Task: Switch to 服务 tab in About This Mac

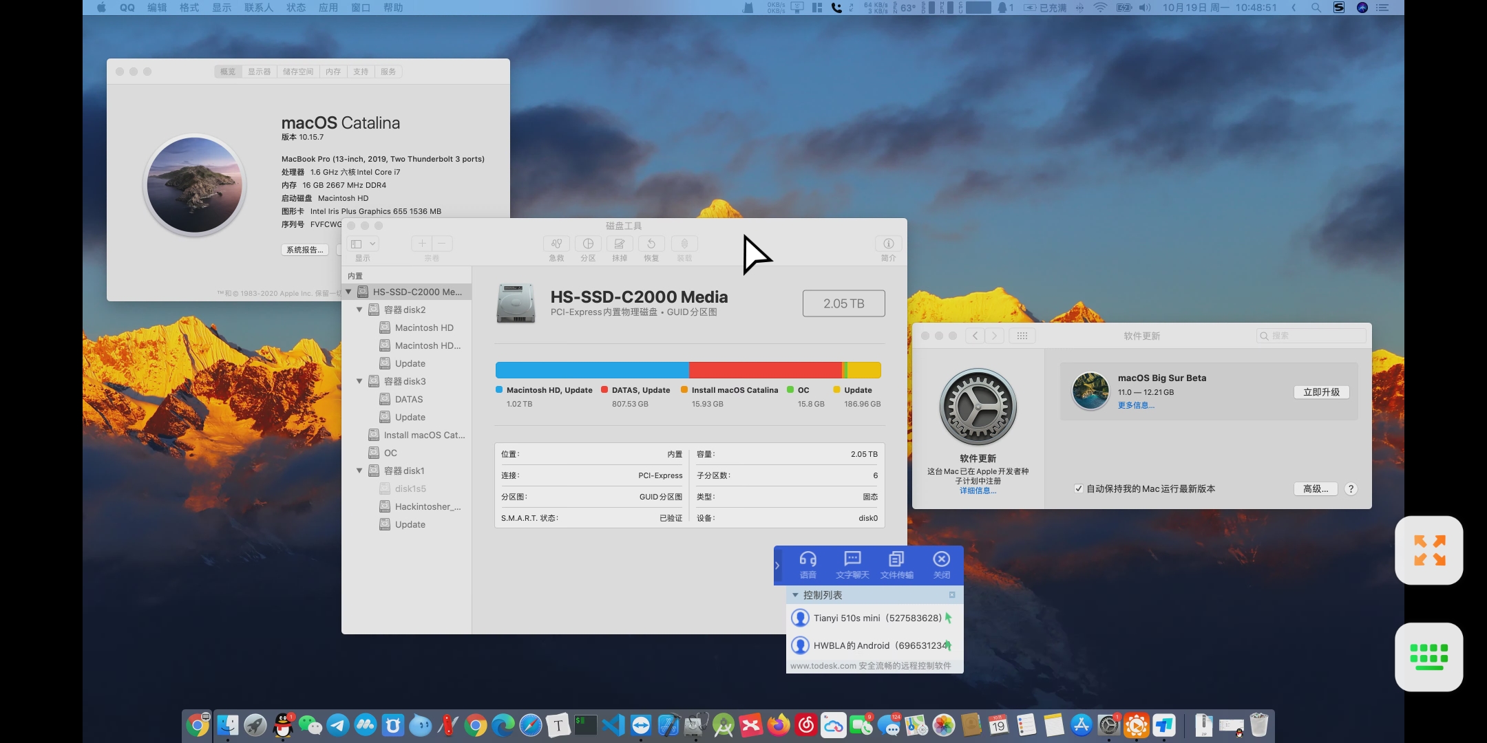Action: [388, 72]
